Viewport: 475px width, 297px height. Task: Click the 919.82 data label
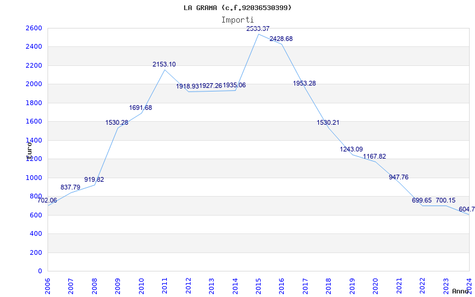point(94,179)
